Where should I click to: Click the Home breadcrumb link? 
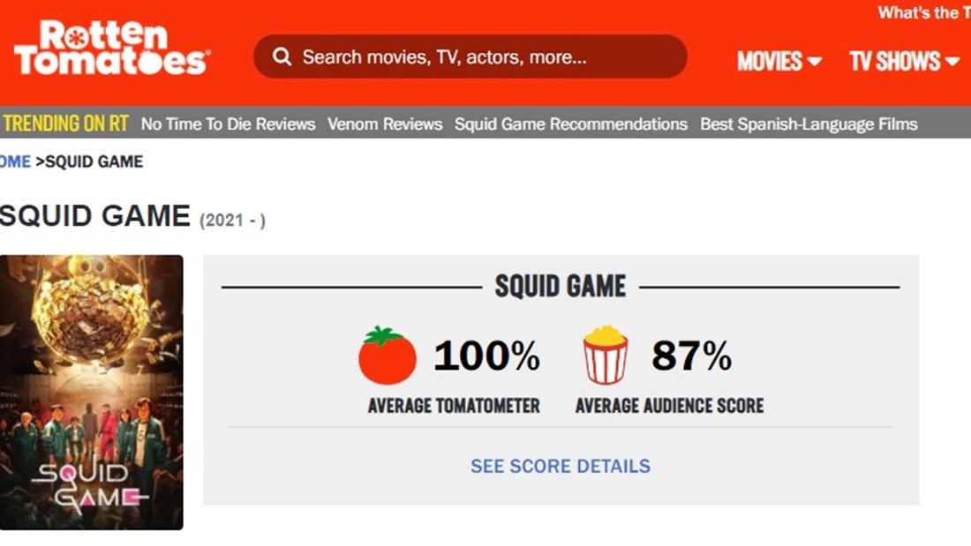[15, 161]
